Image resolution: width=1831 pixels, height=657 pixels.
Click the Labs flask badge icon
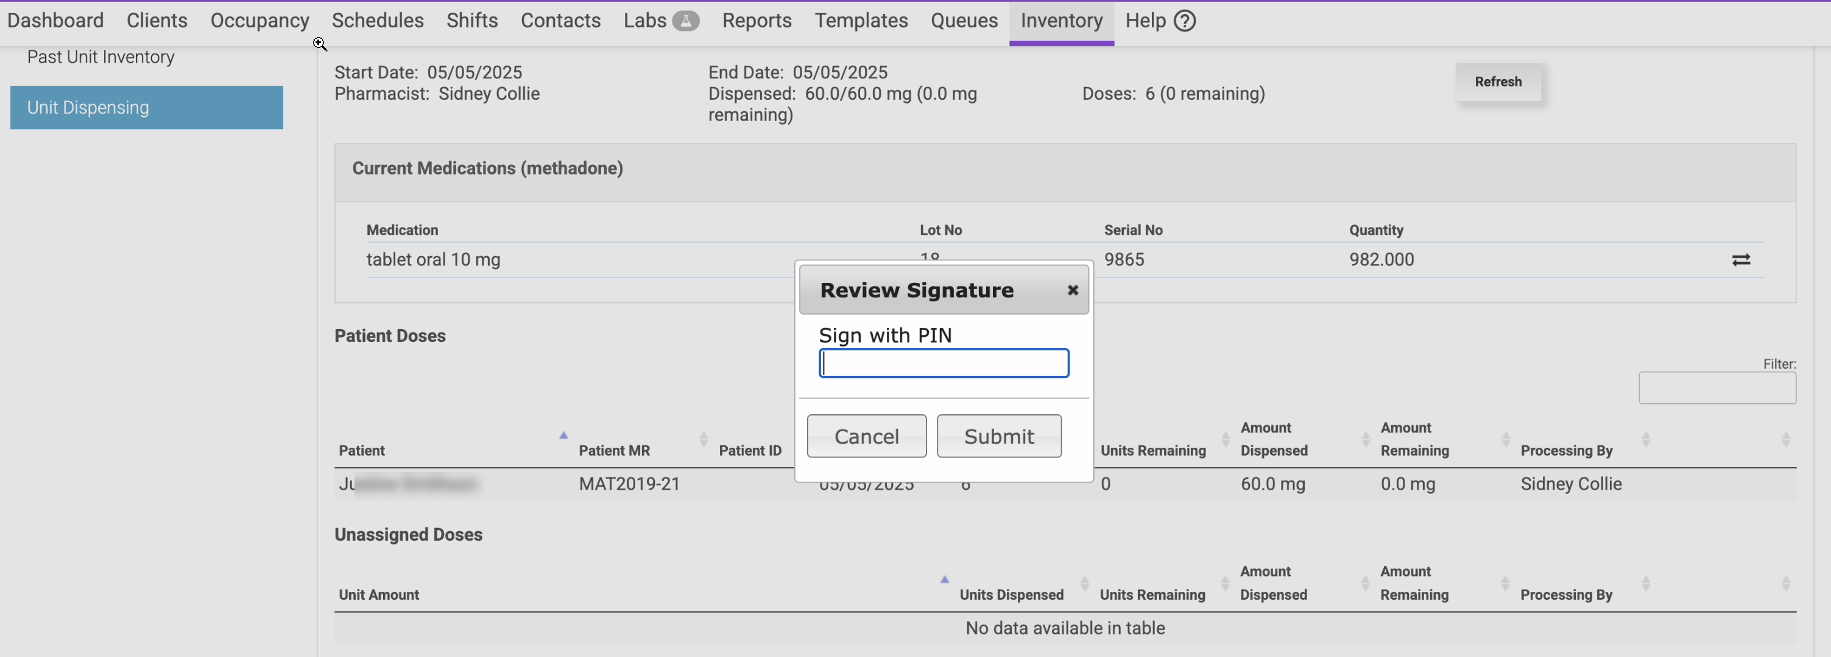[x=685, y=21]
